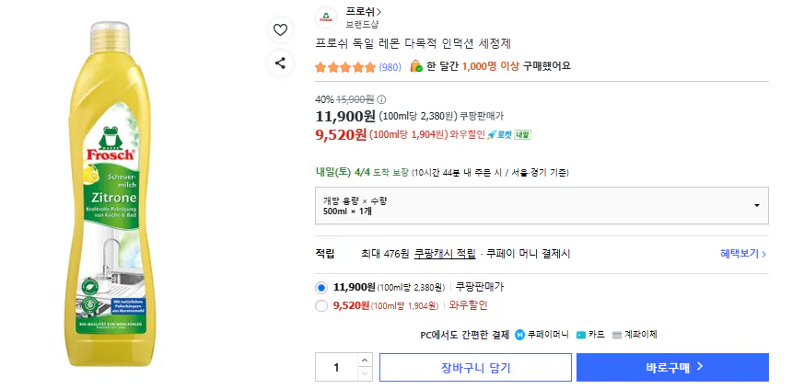
Task: Increase quantity with the up arrow
Action: 365,360
